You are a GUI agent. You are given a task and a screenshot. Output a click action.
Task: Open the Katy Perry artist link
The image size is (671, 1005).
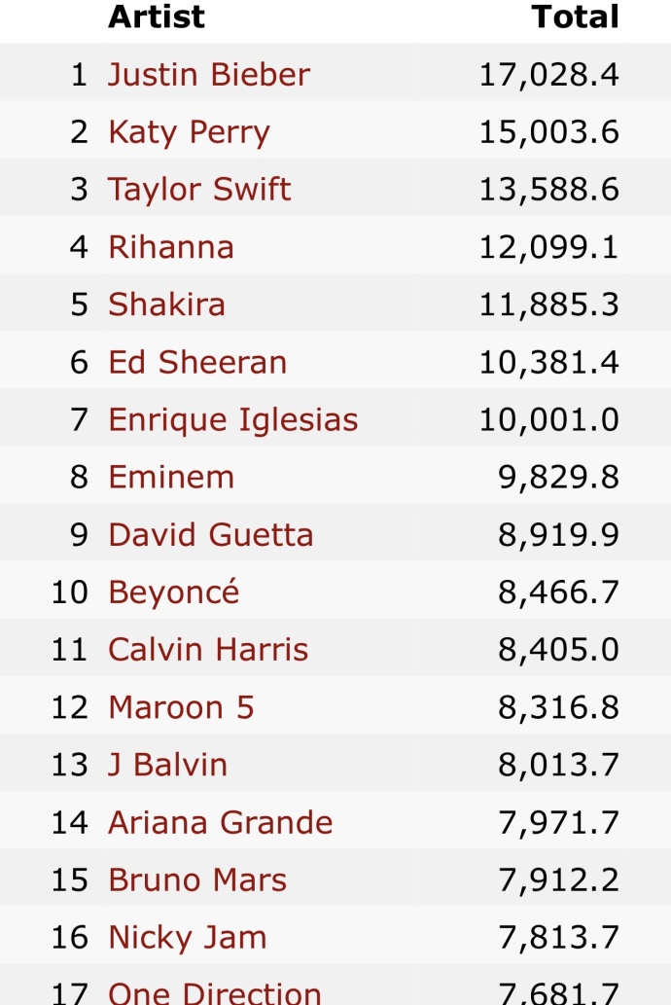[189, 132]
